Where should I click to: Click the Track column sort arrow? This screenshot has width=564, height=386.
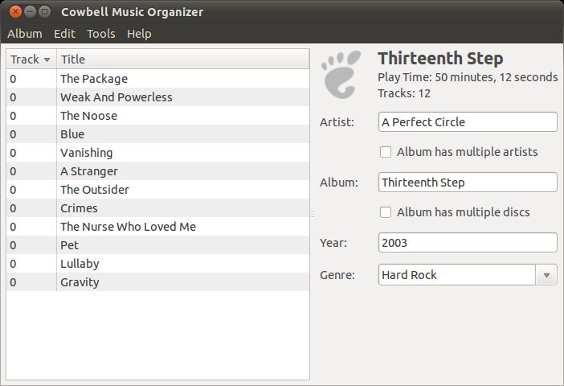pos(47,60)
